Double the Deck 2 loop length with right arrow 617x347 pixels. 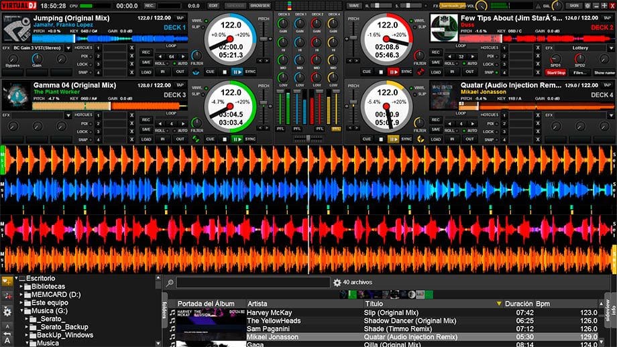click(472, 56)
